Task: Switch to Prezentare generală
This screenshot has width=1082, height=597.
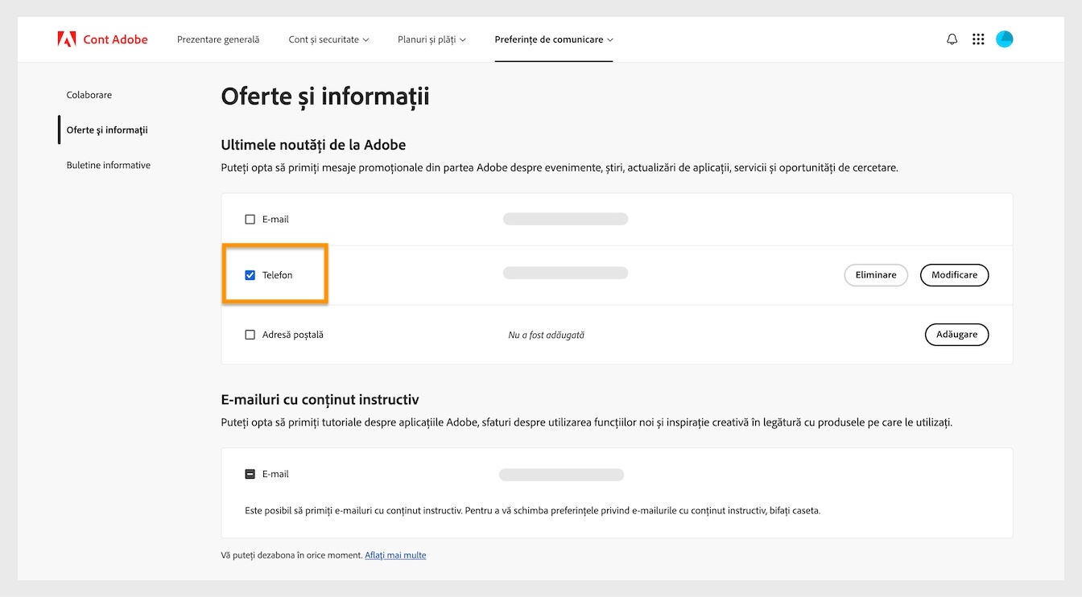Action: pos(217,39)
